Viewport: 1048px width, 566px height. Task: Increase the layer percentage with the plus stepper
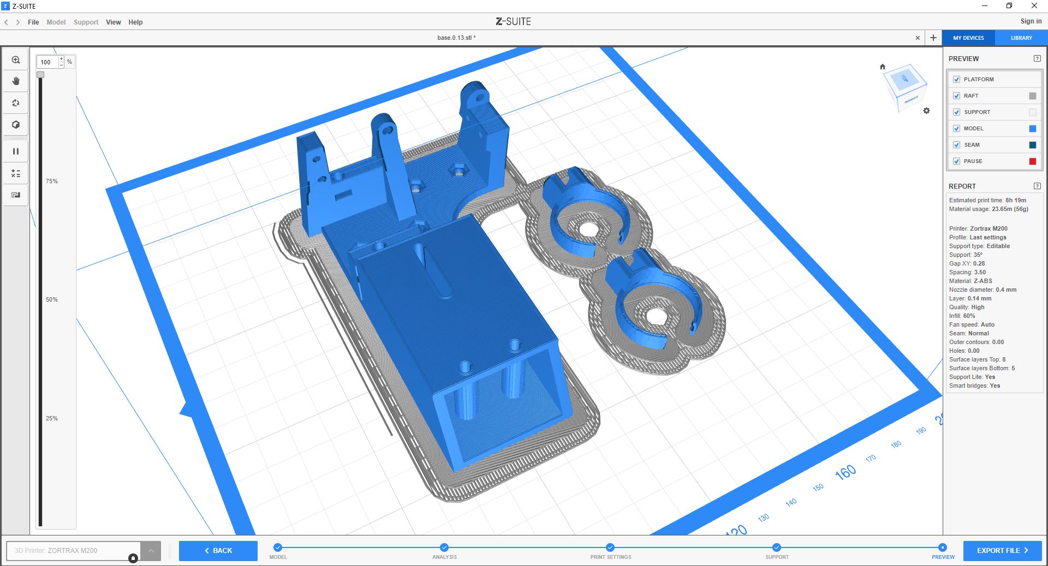click(x=61, y=59)
